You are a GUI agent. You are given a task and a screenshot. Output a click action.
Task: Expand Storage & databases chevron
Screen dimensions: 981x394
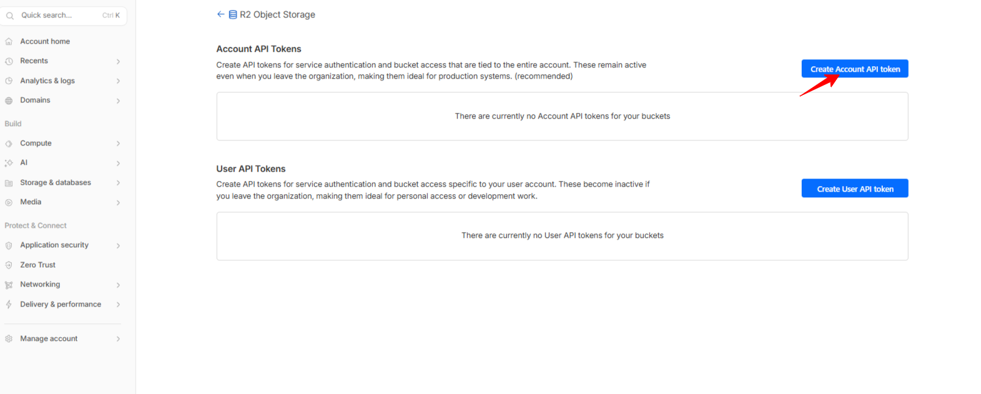point(118,183)
